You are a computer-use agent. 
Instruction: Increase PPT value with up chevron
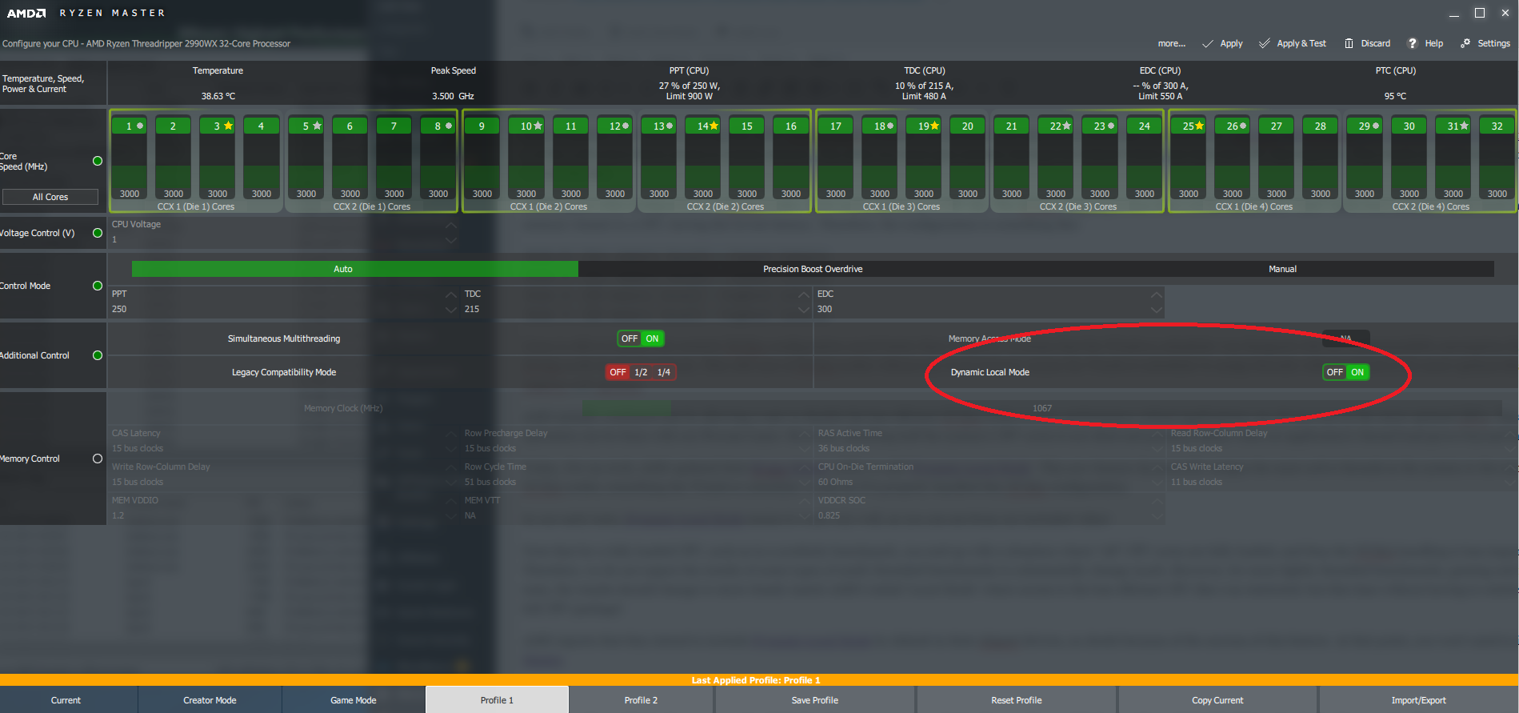(x=451, y=294)
